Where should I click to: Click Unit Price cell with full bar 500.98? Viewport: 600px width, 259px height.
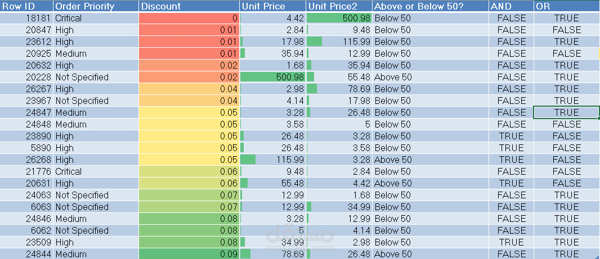[x=273, y=77]
